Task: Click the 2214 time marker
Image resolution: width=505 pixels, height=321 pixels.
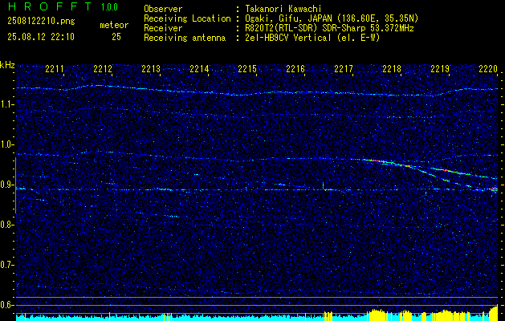Action: coord(199,68)
